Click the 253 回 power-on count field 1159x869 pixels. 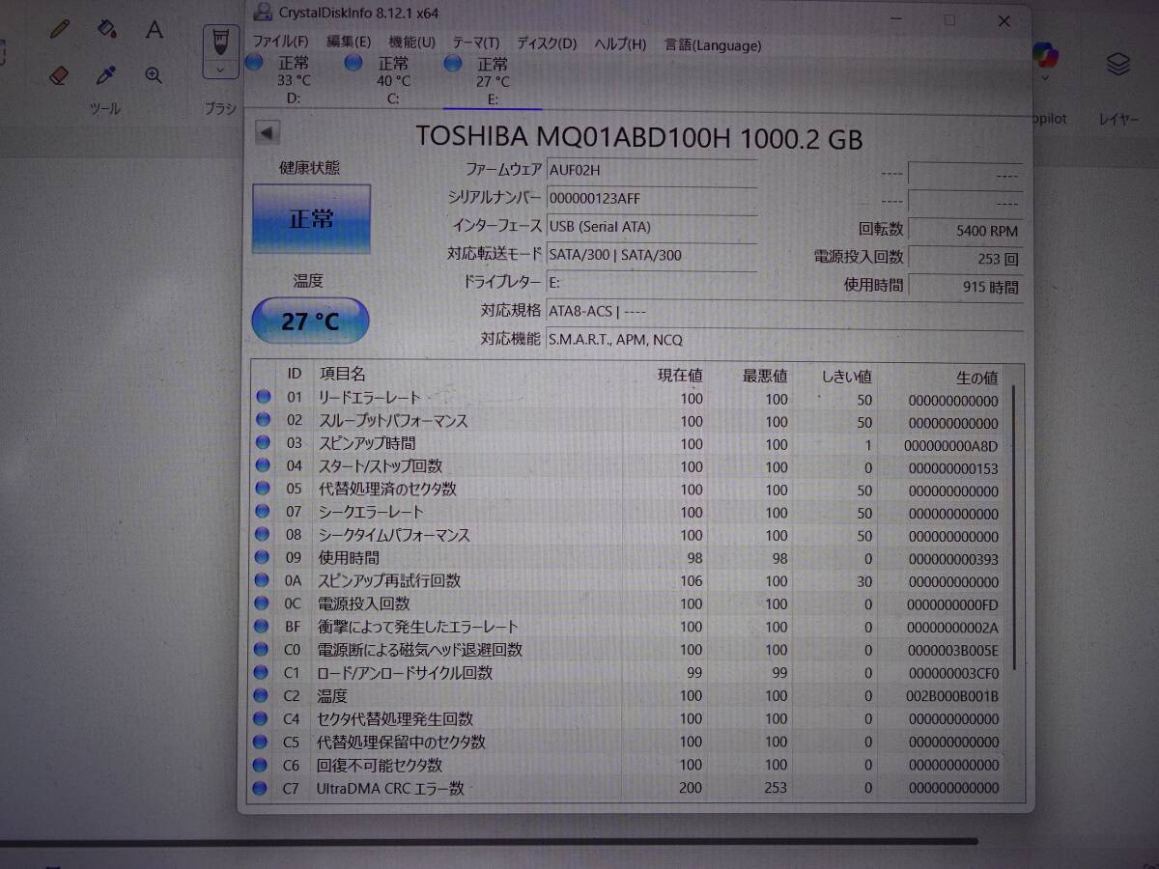click(x=966, y=258)
